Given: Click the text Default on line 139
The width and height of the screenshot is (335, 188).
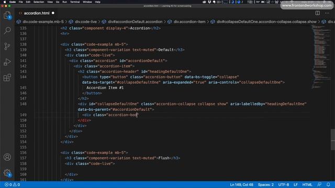Looking at the screenshot, I should pos(166,50).
